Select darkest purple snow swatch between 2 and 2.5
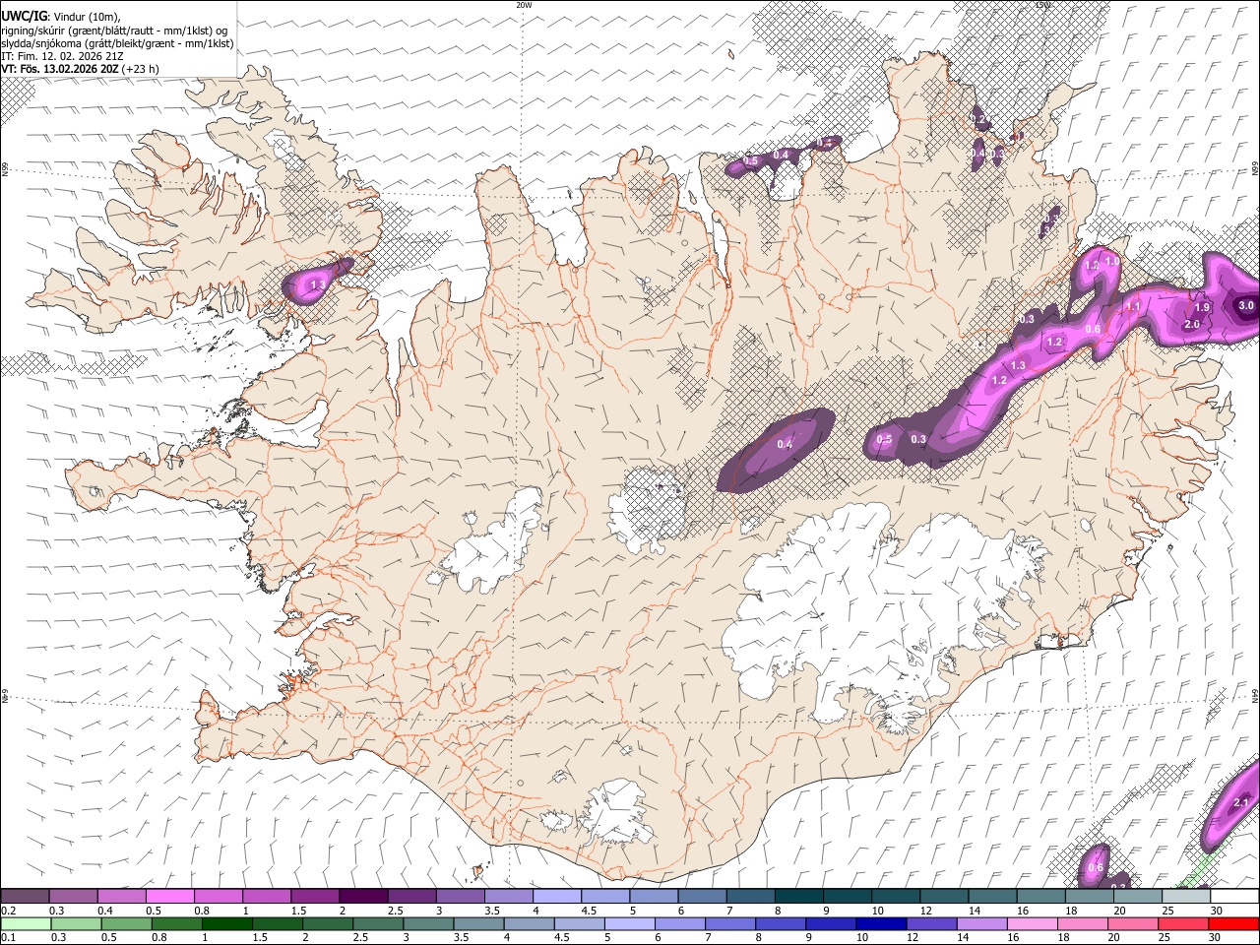Screen dimensions: 1260x945 362,896
